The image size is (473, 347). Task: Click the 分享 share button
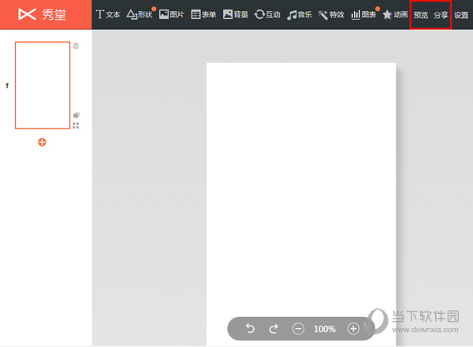(441, 15)
